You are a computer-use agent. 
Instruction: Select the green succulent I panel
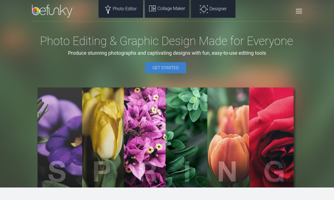187,137
